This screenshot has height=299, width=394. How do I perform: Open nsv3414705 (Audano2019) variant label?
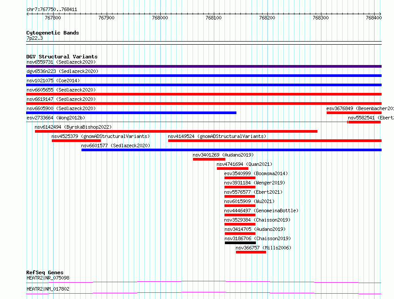[x=255, y=229]
